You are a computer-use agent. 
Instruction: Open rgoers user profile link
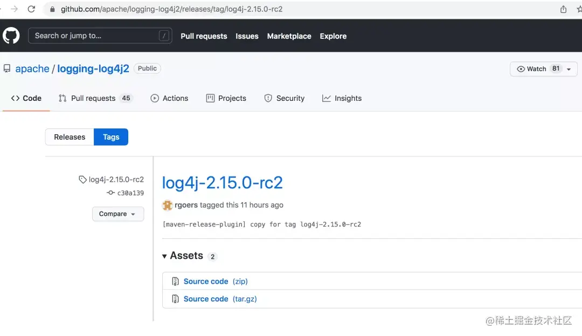pyautogui.click(x=186, y=205)
